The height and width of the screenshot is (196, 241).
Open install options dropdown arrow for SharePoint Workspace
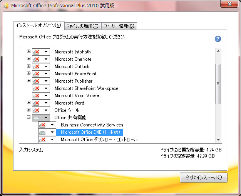click(x=46, y=88)
